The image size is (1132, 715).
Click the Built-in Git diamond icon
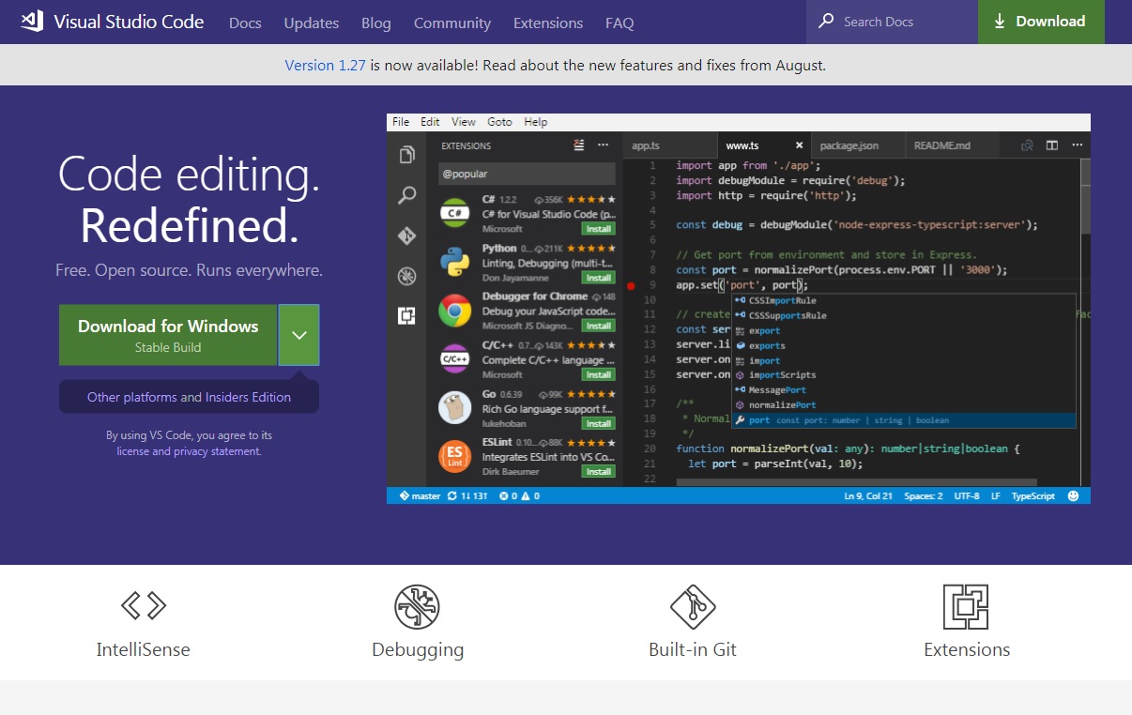[693, 607]
